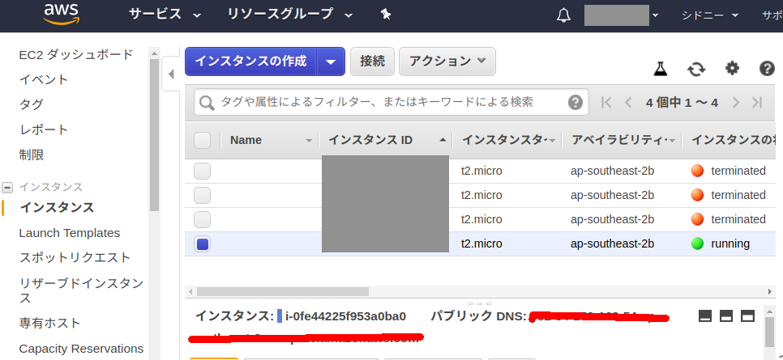Open the launch instance split-button arrow
The image size is (783, 360).
[x=331, y=61]
